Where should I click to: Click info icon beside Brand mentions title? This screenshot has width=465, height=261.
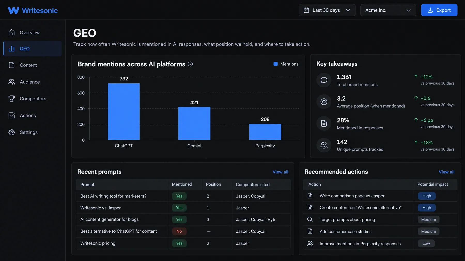[190, 64]
